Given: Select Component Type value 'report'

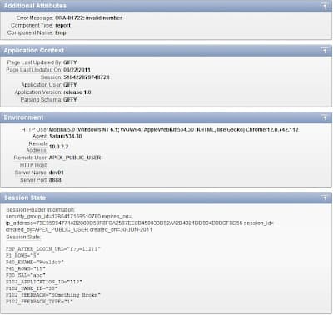Looking at the screenshot, I should pos(63,25).
